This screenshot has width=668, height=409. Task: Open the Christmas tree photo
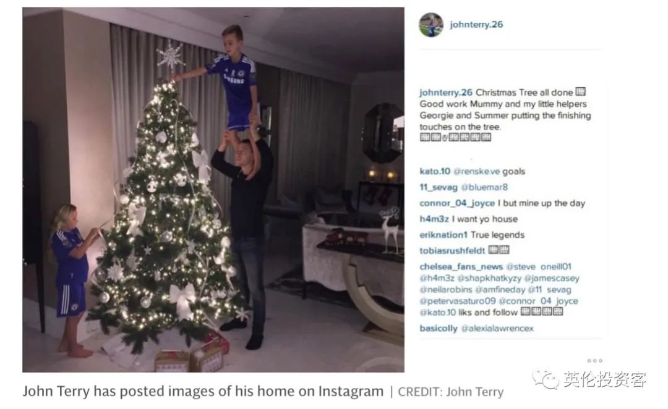point(213,190)
